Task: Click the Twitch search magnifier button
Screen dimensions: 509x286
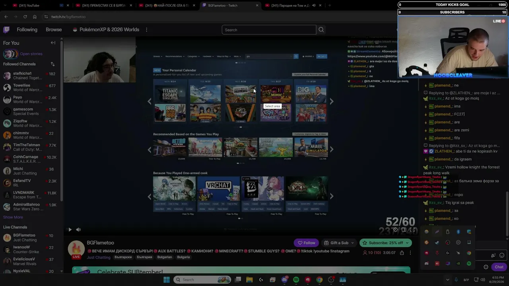Action: coord(321,30)
